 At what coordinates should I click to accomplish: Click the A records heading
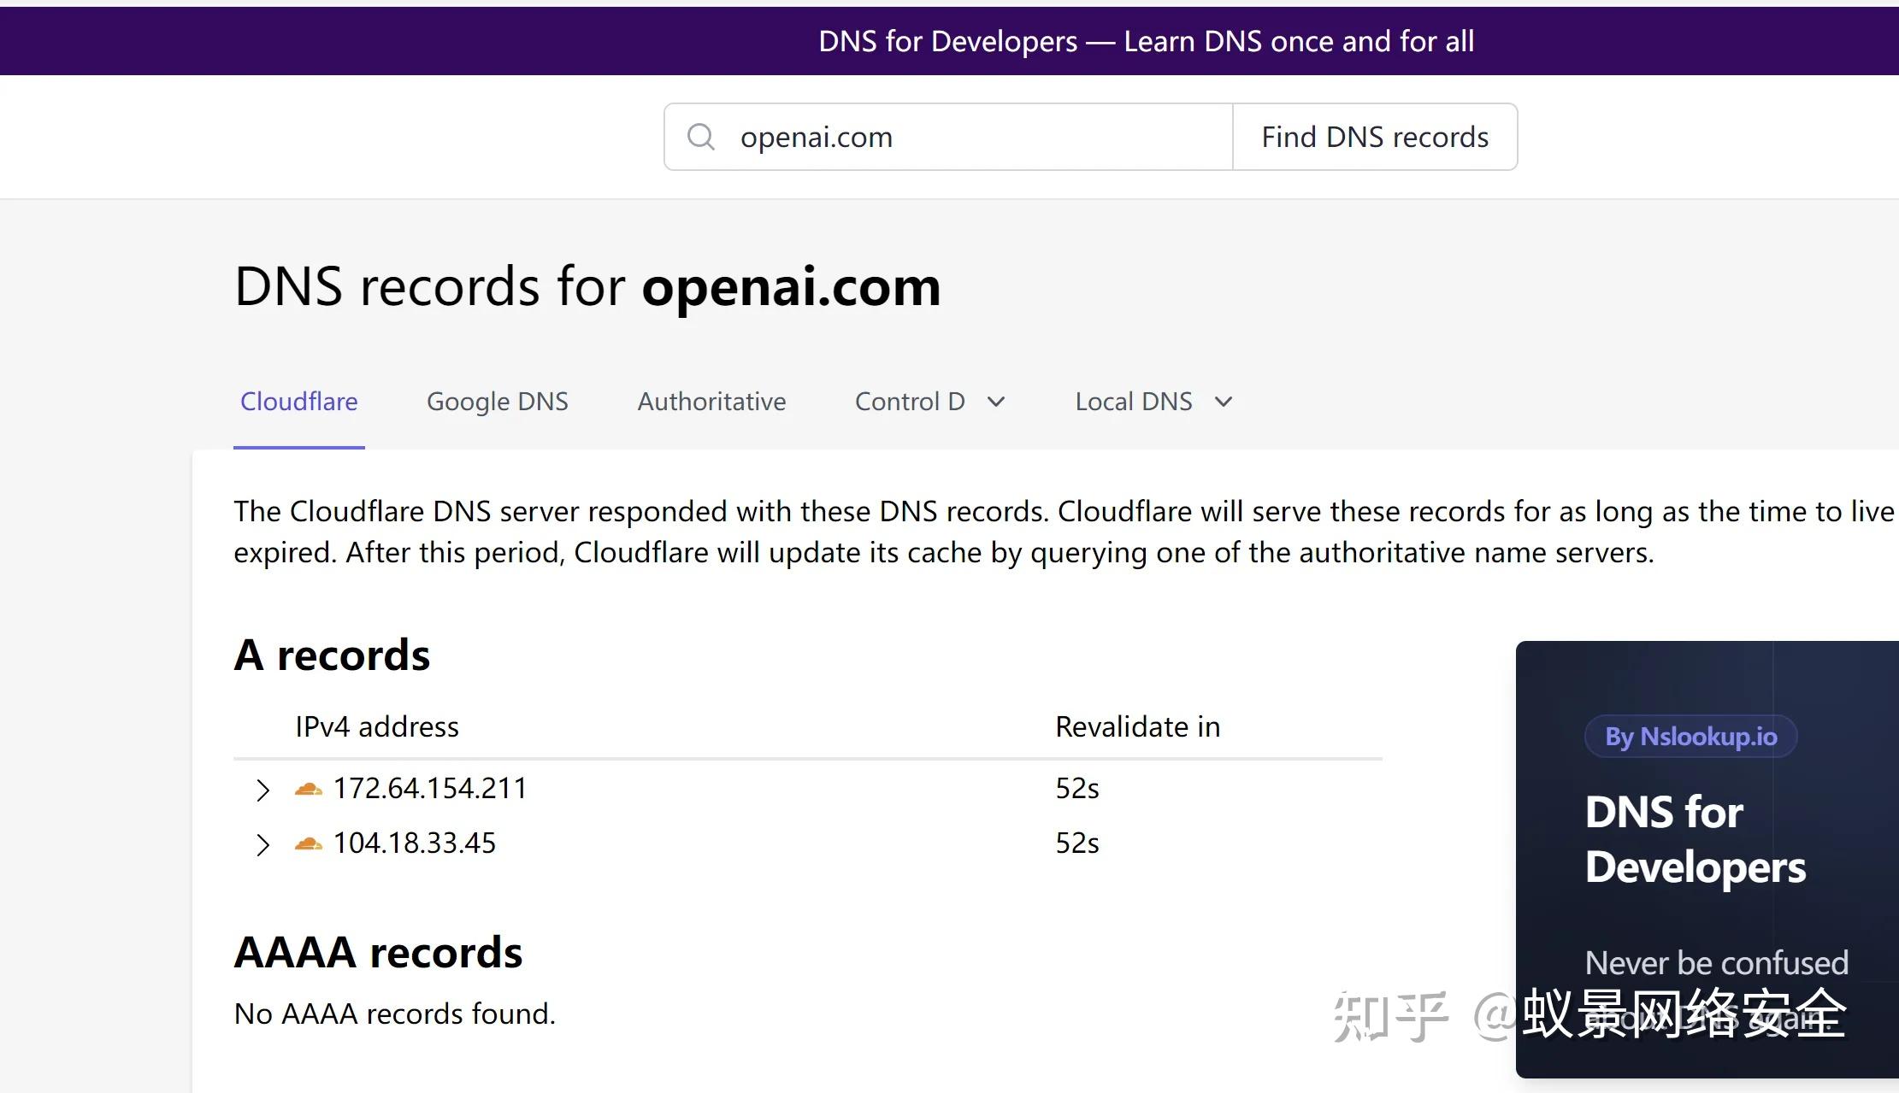pyautogui.click(x=332, y=655)
